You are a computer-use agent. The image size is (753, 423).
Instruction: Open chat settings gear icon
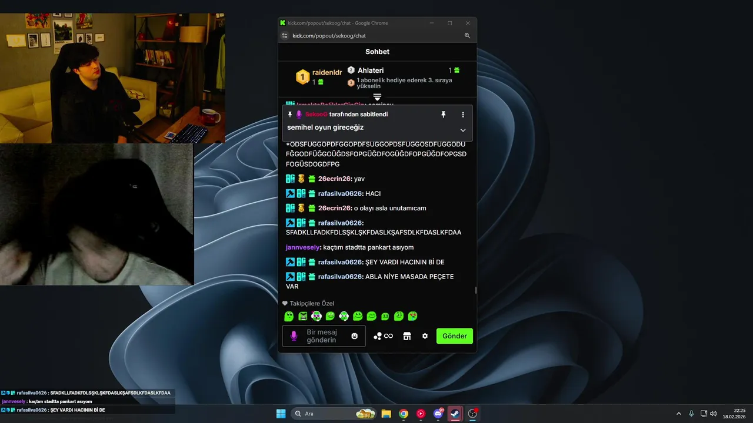point(425,336)
